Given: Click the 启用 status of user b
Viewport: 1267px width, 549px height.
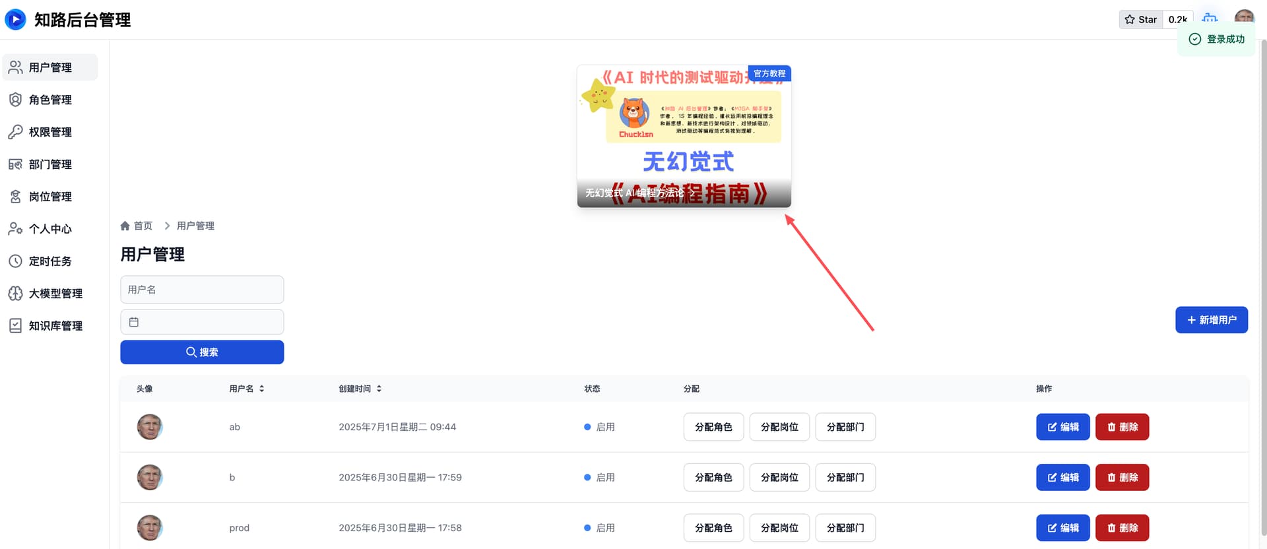Looking at the screenshot, I should 599,477.
